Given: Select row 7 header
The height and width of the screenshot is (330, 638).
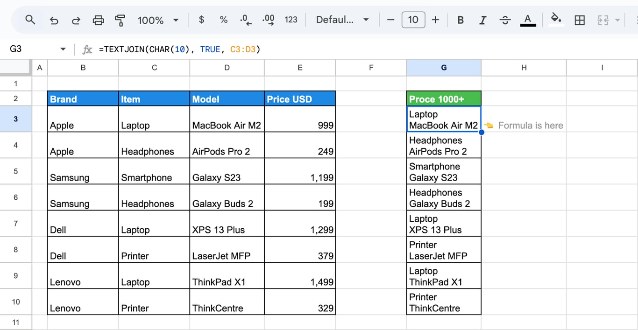Looking at the screenshot, I should point(16,224).
